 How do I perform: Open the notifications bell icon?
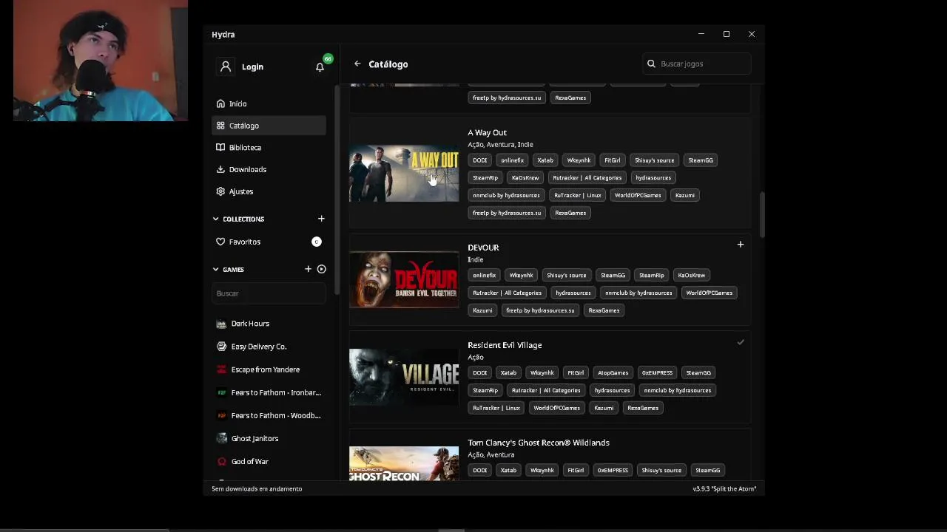click(x=320, y=67)
